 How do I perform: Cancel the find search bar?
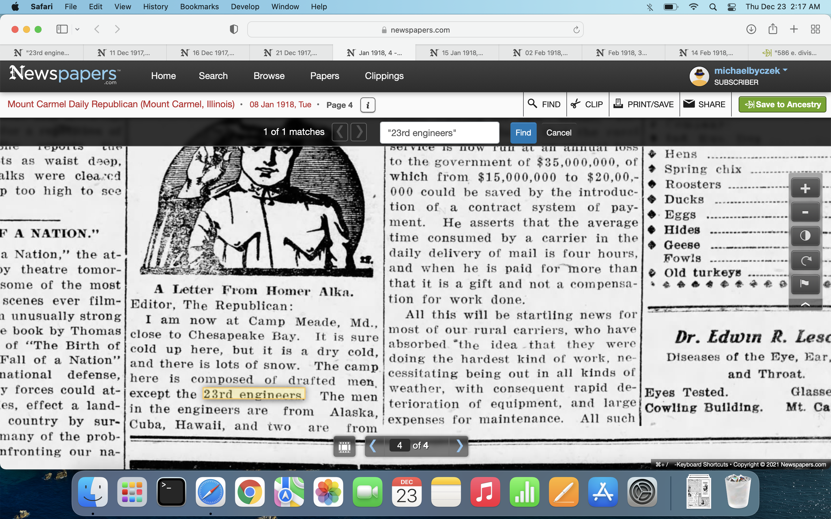coord(559,133)
